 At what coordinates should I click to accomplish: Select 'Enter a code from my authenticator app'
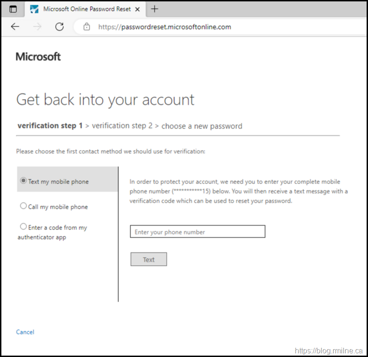click(x=23, y=227)
